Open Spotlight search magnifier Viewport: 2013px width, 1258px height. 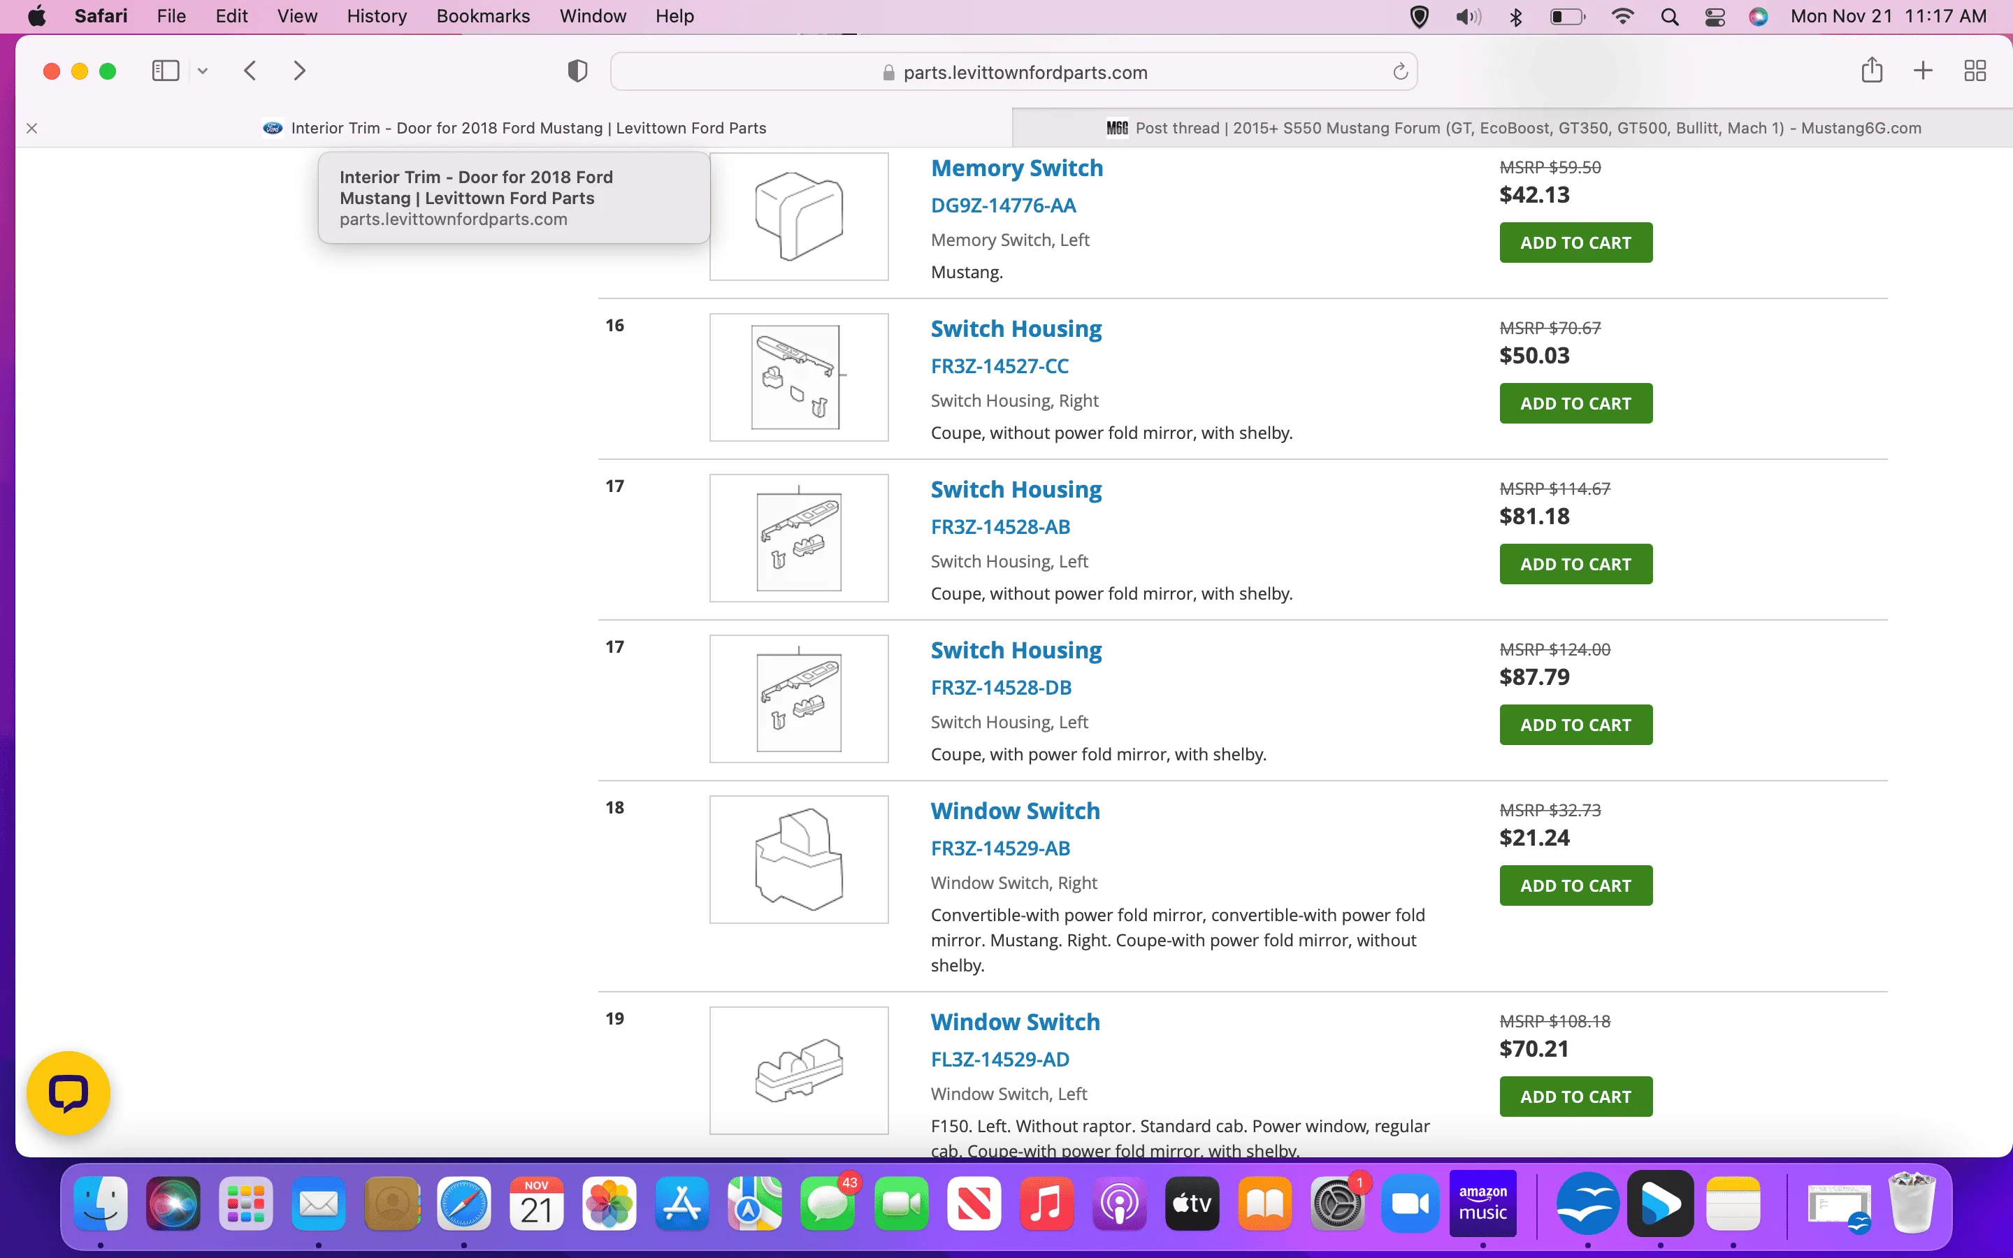point(1669,17)
